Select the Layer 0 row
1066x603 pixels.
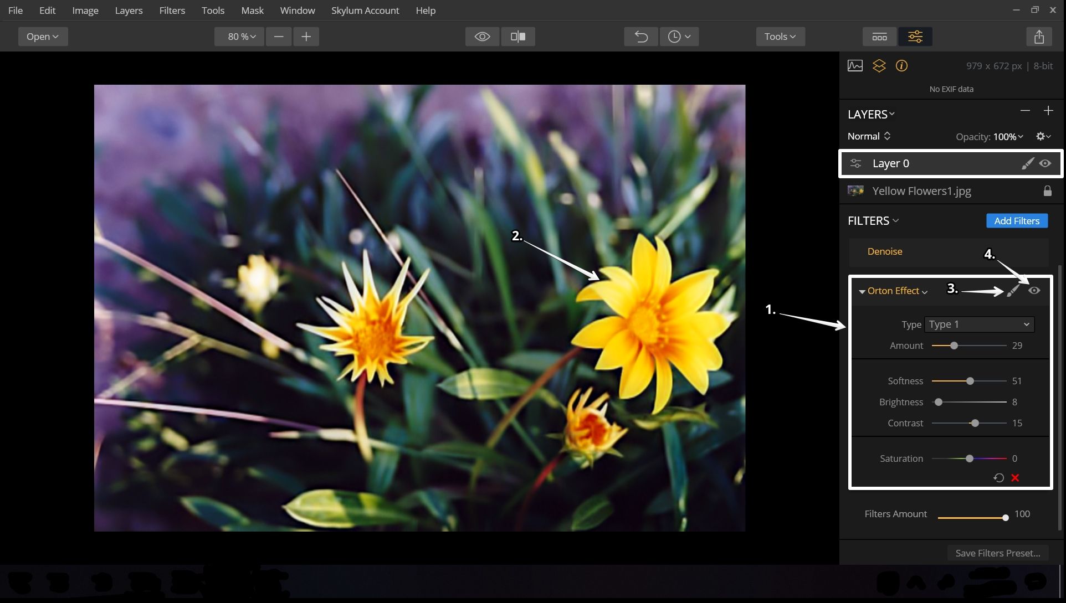pos(951,163)
